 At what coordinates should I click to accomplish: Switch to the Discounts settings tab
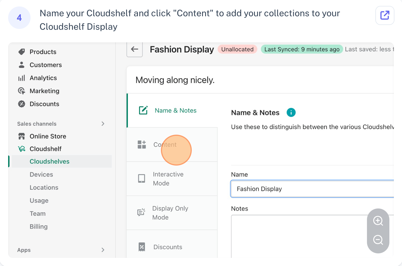coord(172,244)
